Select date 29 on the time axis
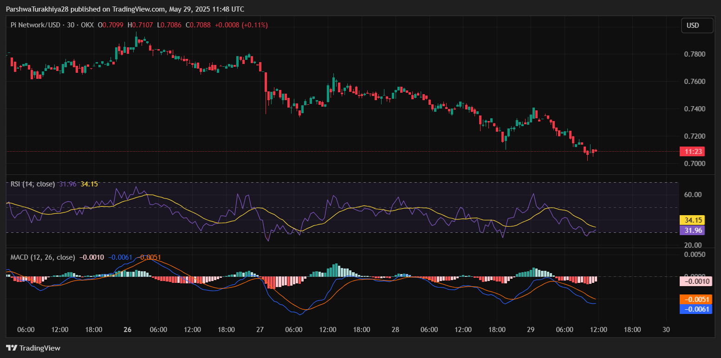Image resolution: width=721 pixels, height=358 pixels. coord(531,330)
